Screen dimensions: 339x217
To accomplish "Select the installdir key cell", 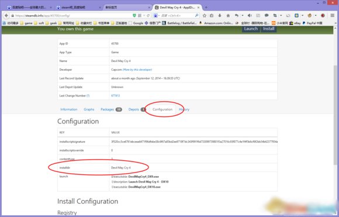I will pyautogui.click(x=83, y=168).
